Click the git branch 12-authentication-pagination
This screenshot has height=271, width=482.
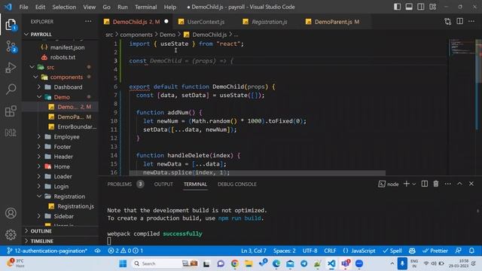coord(47,251)
